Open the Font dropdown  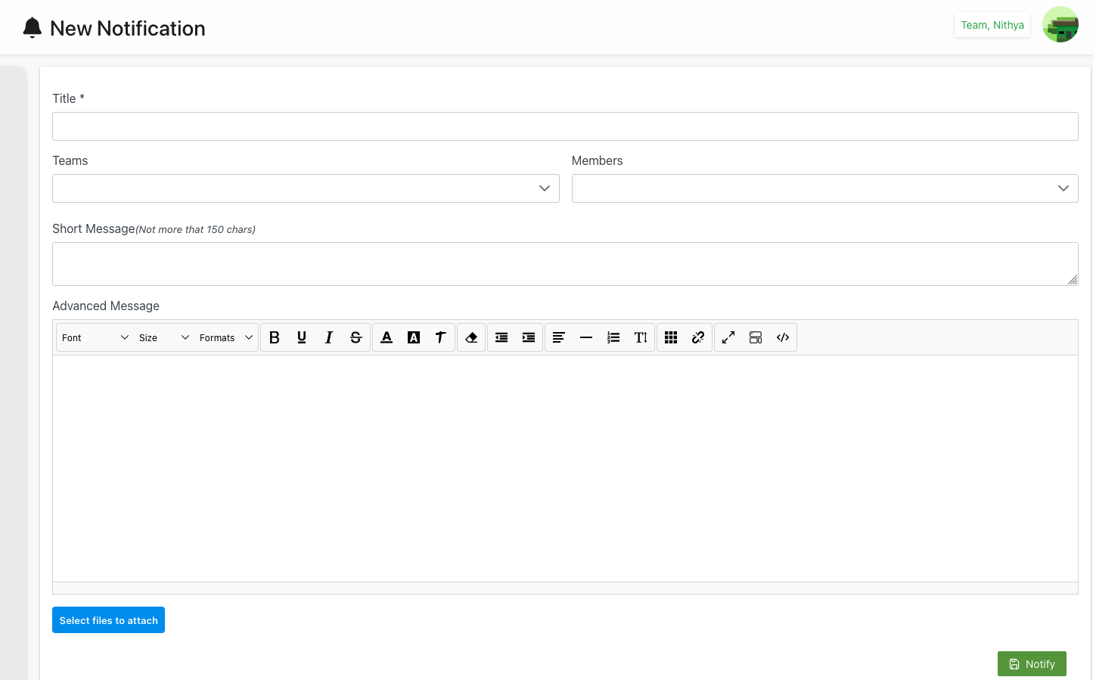95,337
